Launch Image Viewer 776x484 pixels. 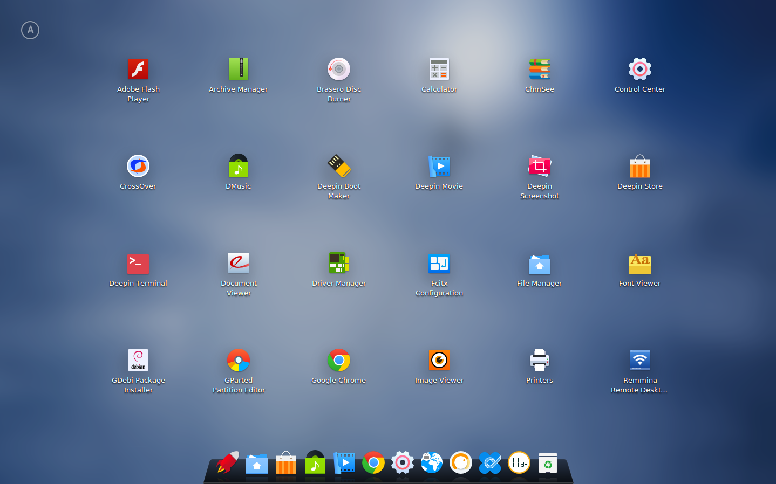point(439,361)
